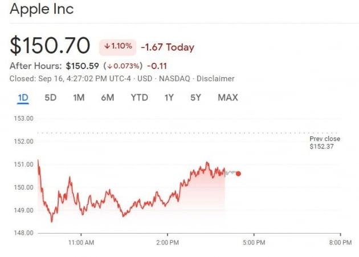
Task: Select the YTD range tab
Action: [139, 98]
